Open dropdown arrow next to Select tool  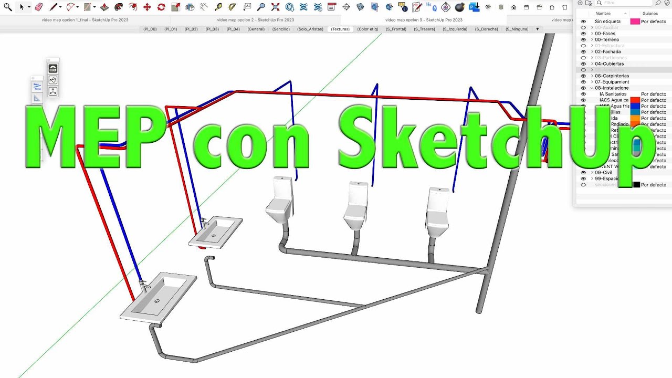click(x=29, y=7)
